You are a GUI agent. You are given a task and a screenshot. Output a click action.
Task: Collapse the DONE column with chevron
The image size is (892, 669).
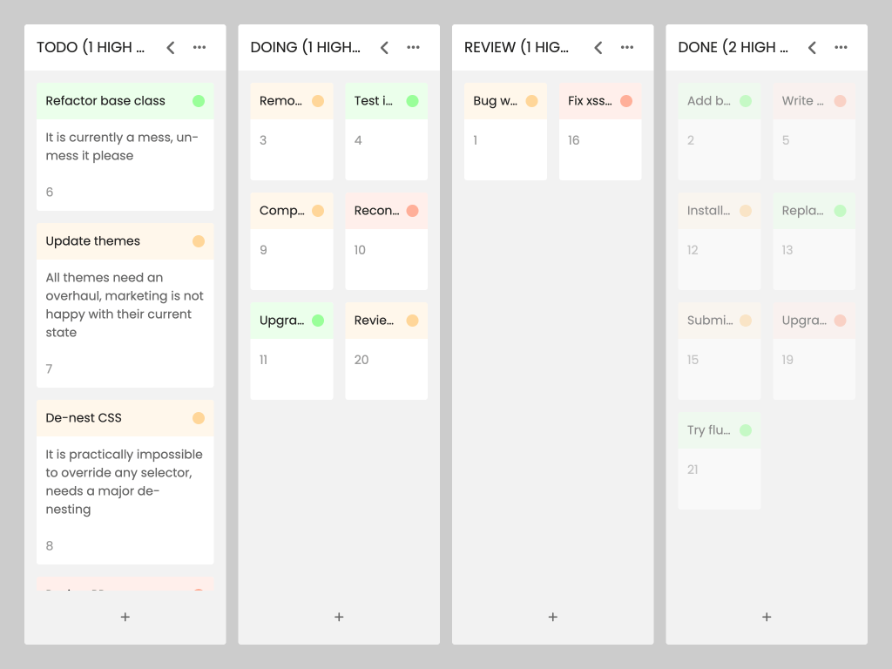813,48
